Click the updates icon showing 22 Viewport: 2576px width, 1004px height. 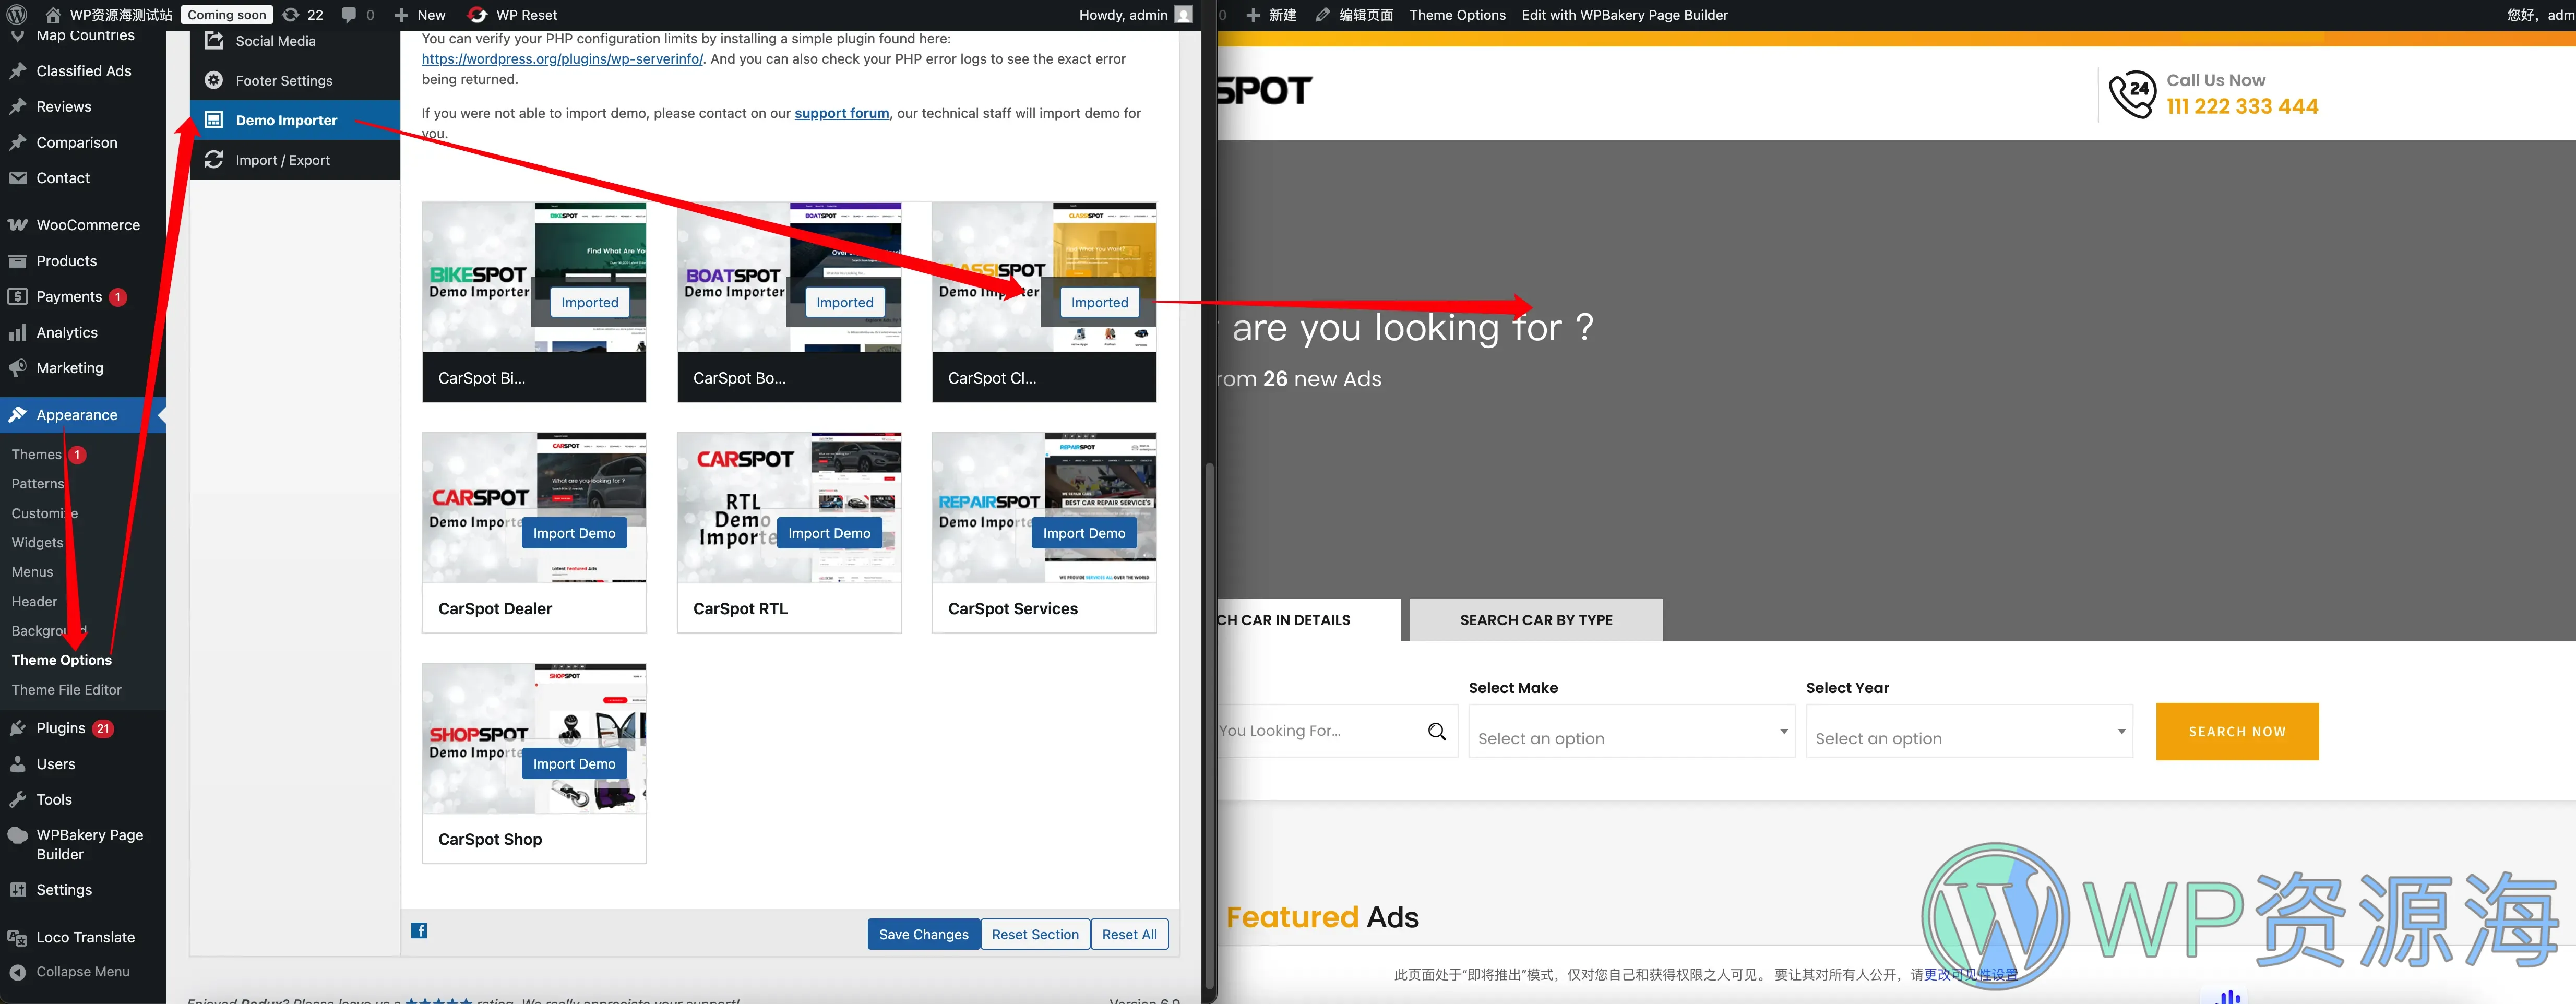[291, 15]
